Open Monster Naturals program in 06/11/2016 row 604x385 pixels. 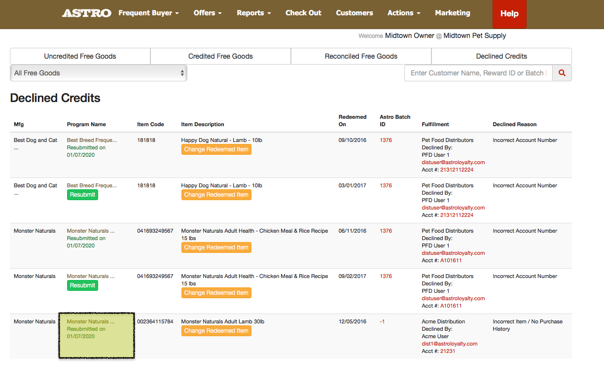(x=91, y=231)
